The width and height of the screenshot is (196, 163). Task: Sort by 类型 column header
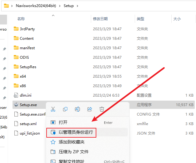141,19
